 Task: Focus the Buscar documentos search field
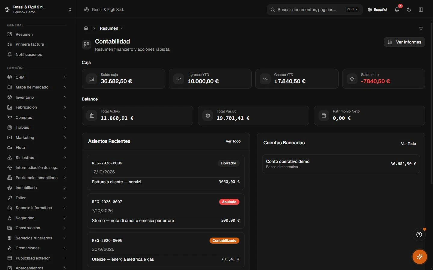315,10
